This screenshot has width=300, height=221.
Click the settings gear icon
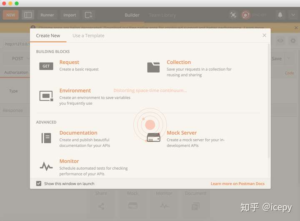[293, 40]
